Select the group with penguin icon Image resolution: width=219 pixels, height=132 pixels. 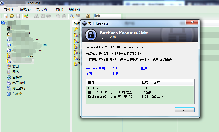click(x=8, y=34)
